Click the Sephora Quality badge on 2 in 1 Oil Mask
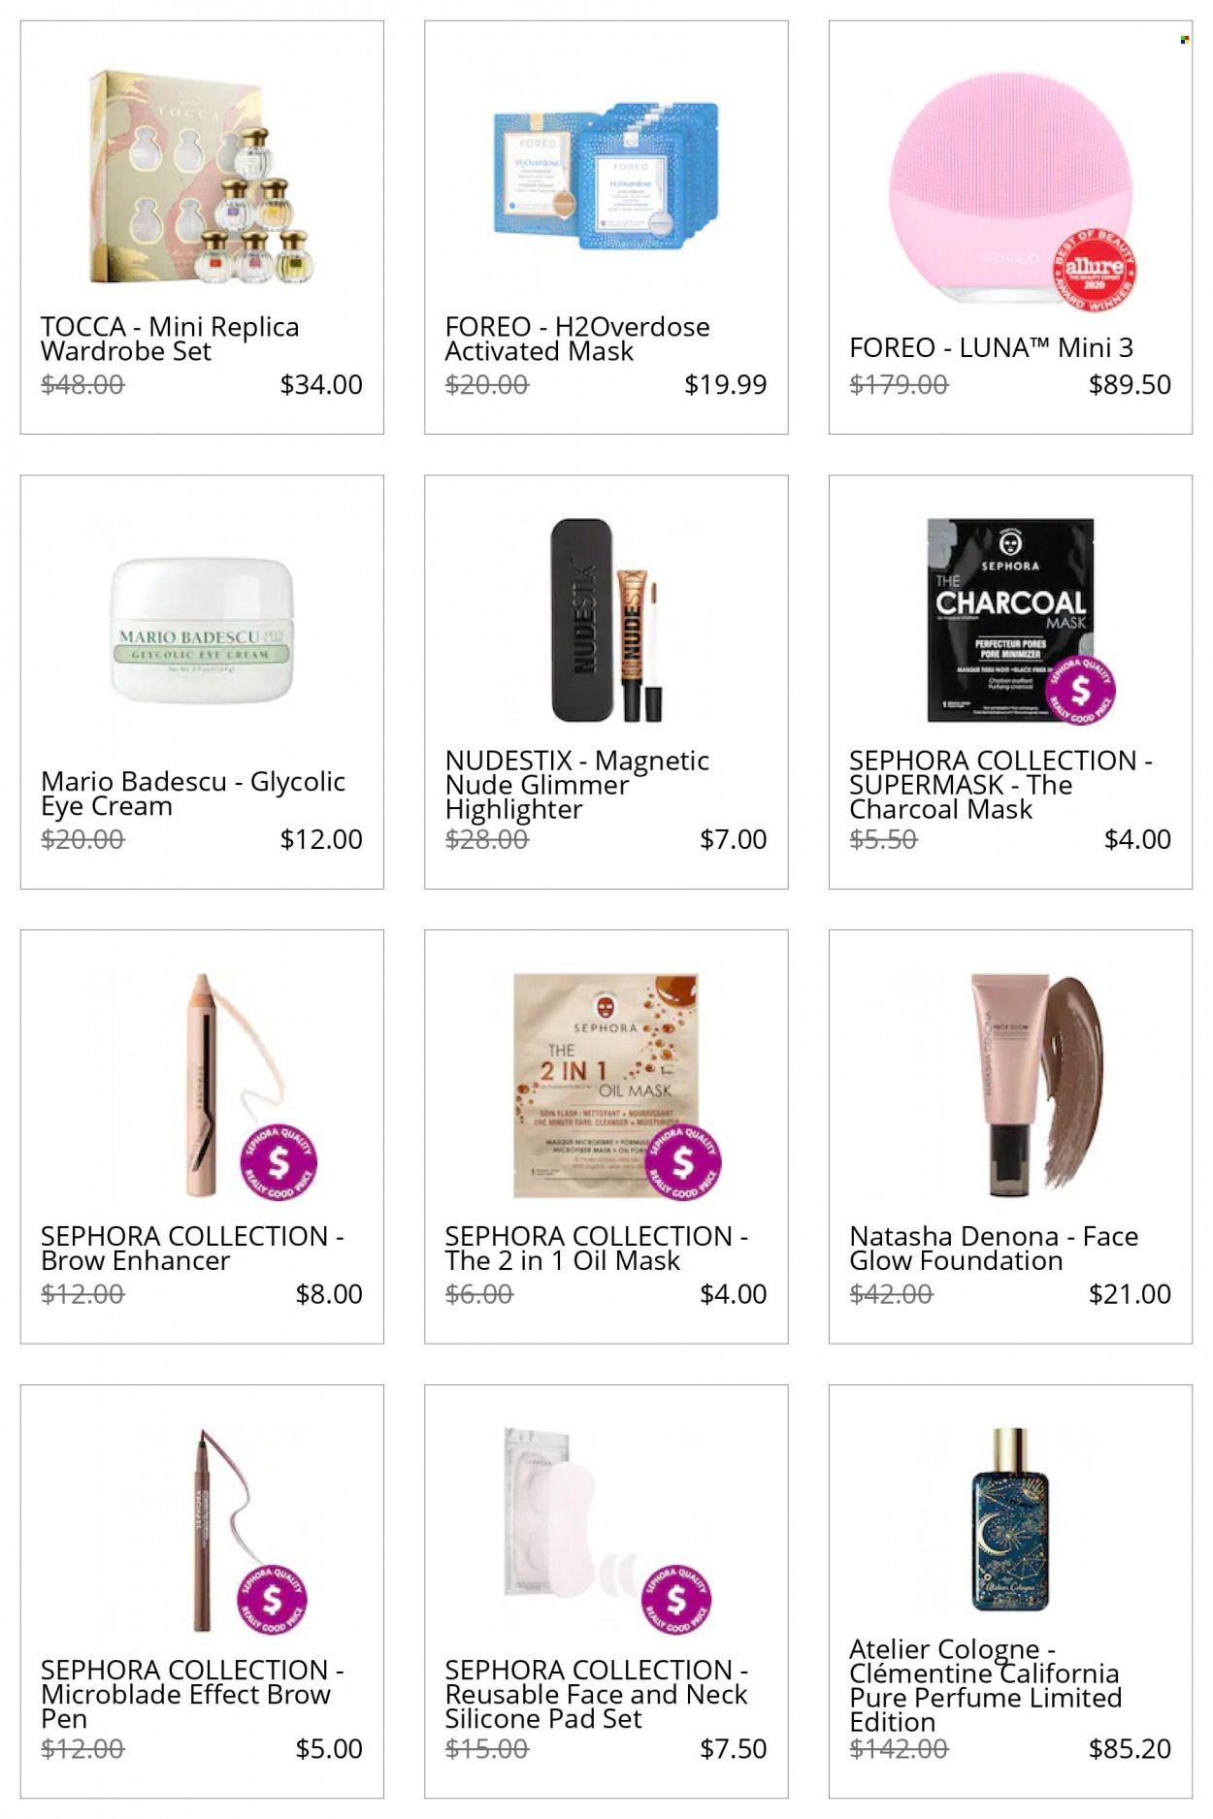This screenshot has width=1213, height=1819. (x=684, y=1162)
